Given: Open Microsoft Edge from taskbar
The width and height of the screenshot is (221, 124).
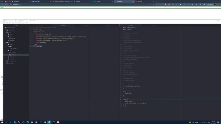Looking at the screenshot, I should tap(28, 122).
